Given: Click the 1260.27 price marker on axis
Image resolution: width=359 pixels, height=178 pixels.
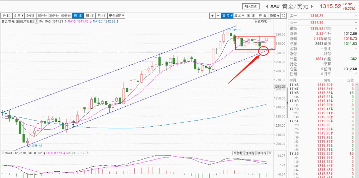Looking at the screenshot, I should (x=280, y=87).
